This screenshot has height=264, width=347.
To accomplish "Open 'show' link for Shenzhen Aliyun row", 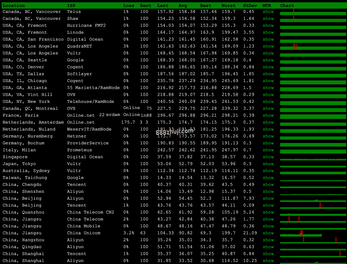I will click(268, 192).
